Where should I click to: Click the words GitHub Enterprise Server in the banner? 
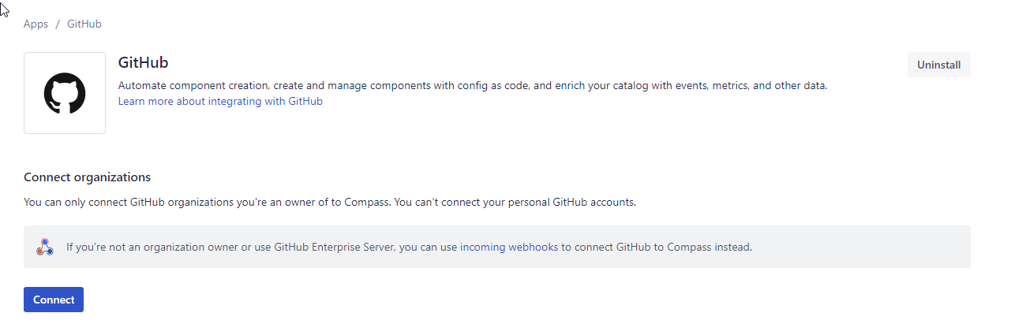(335, 247)
